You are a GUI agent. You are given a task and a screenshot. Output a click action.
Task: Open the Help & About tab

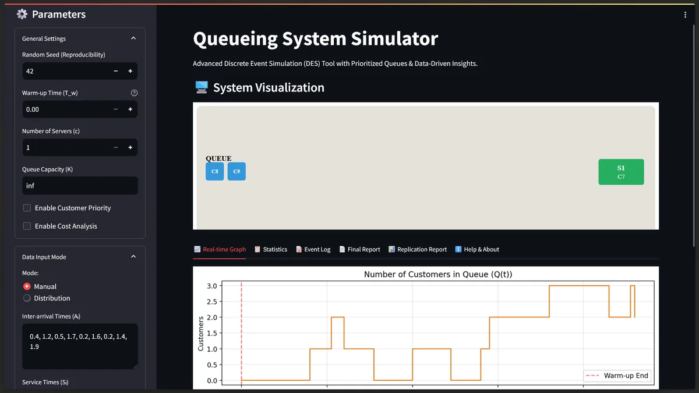point(477,249)
